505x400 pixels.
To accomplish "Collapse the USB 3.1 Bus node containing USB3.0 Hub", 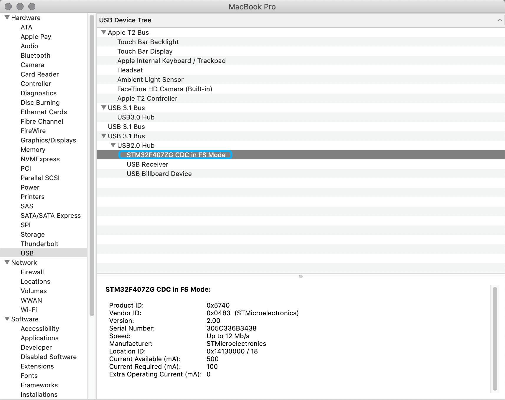I will [x=104, y=108].
